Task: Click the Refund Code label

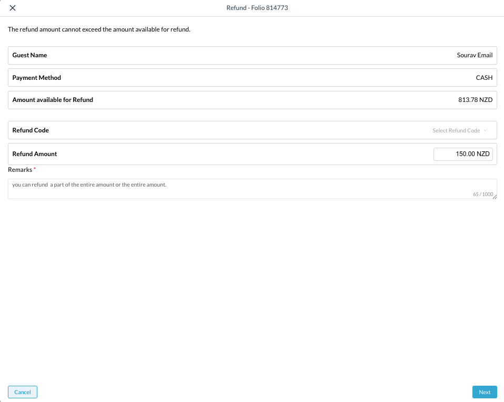Action: 31,130
